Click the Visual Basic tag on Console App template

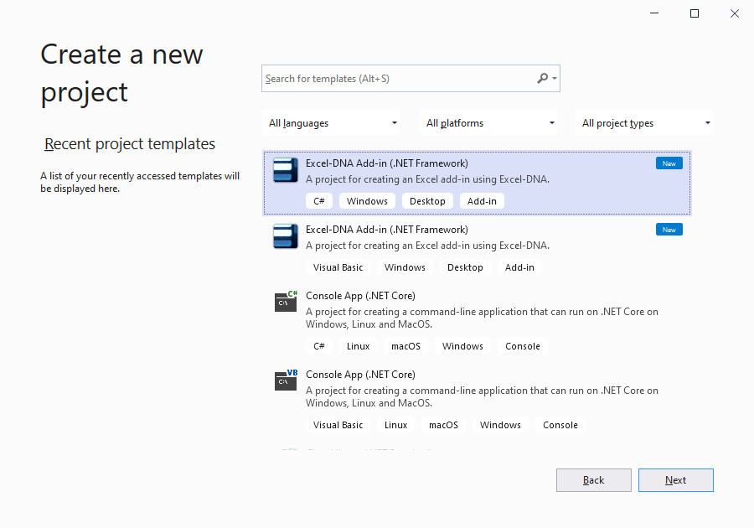(x=338, y=425)
